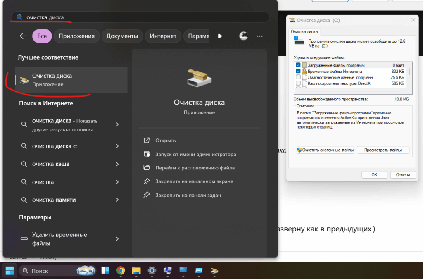This screenshot has width=423, height=279.
Task: Open Settings gear on the taskbar
Action: 152,271
